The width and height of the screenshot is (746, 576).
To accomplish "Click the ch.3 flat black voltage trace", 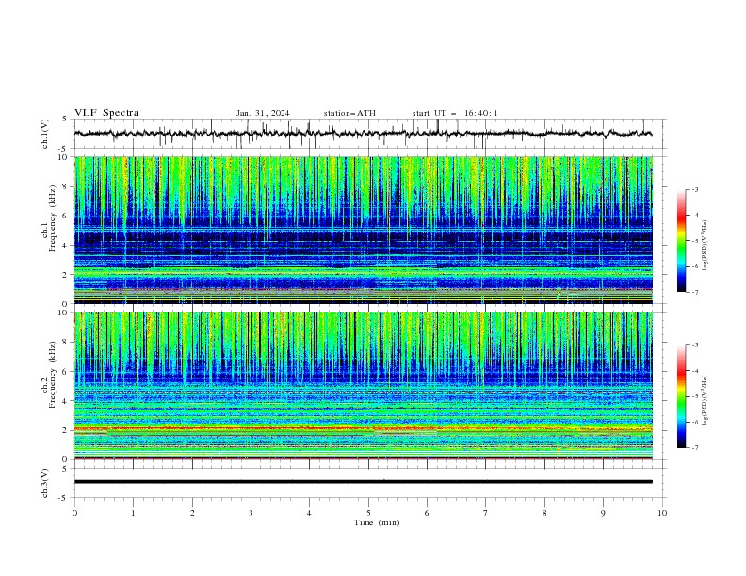I will [364, 482].
